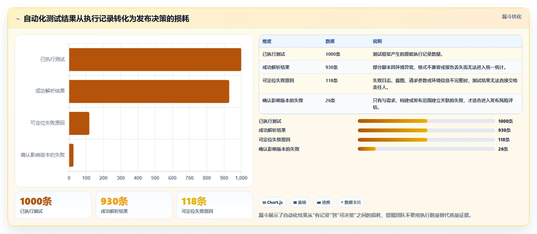Click the x-axis tick labeled 1,000
Viewport: 537px width, 234px height.
241,178
